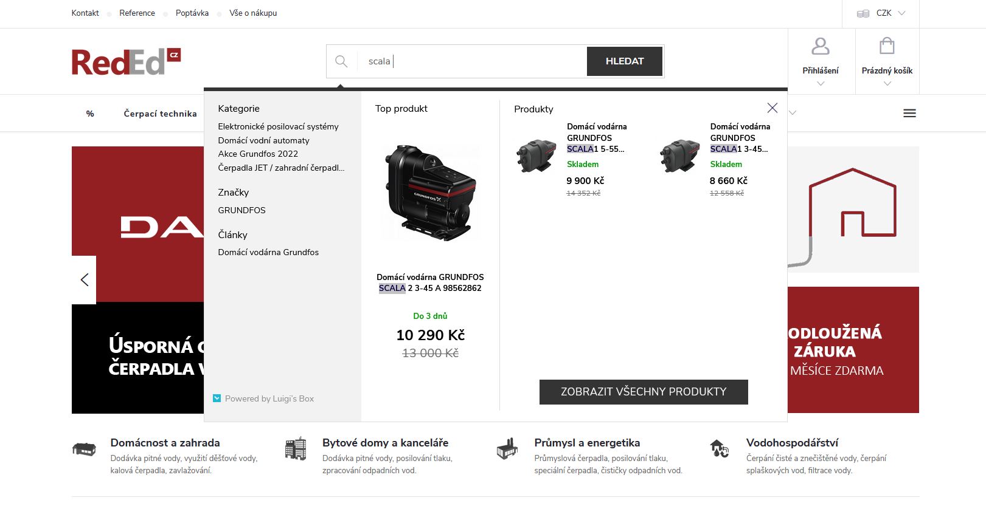Image resolution: width=986 pixels, height=523 pixels.
Task: Open the hamburger menu icon
Action: 909,114
